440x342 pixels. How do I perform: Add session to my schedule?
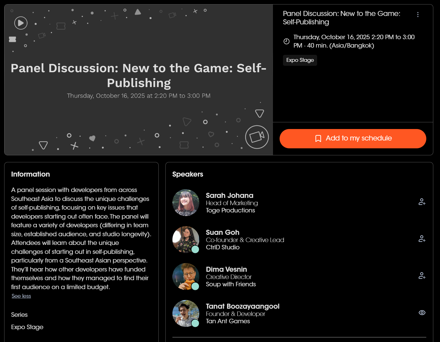[353, 139]
